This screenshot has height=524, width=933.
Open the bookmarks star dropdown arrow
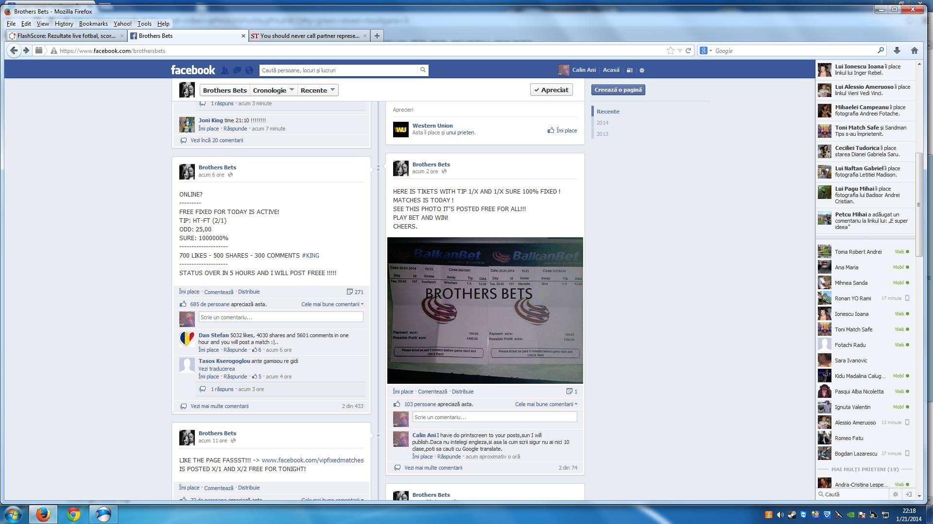(x=680, y=50)
